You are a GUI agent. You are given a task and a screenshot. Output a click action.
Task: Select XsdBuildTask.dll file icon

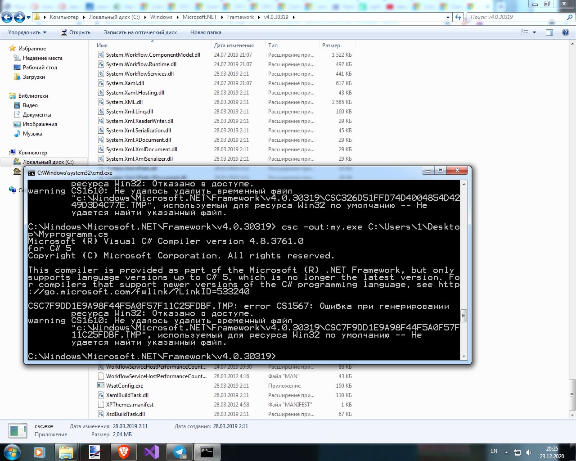click(101, 414)
